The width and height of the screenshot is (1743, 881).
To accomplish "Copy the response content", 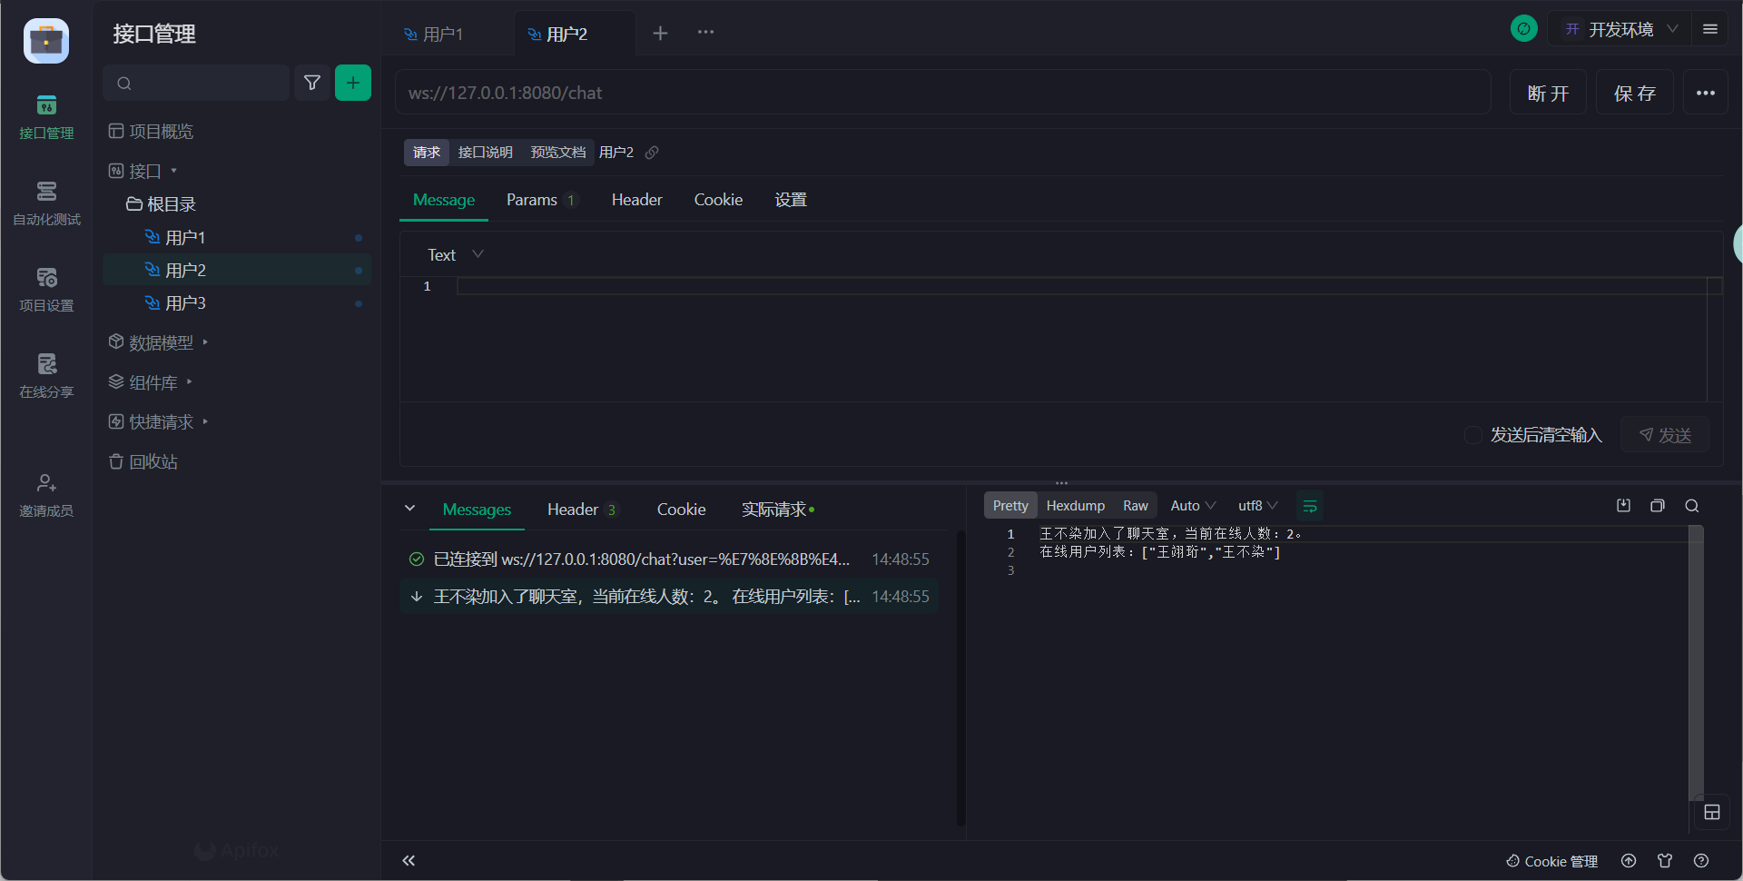I will point(1658,505).
